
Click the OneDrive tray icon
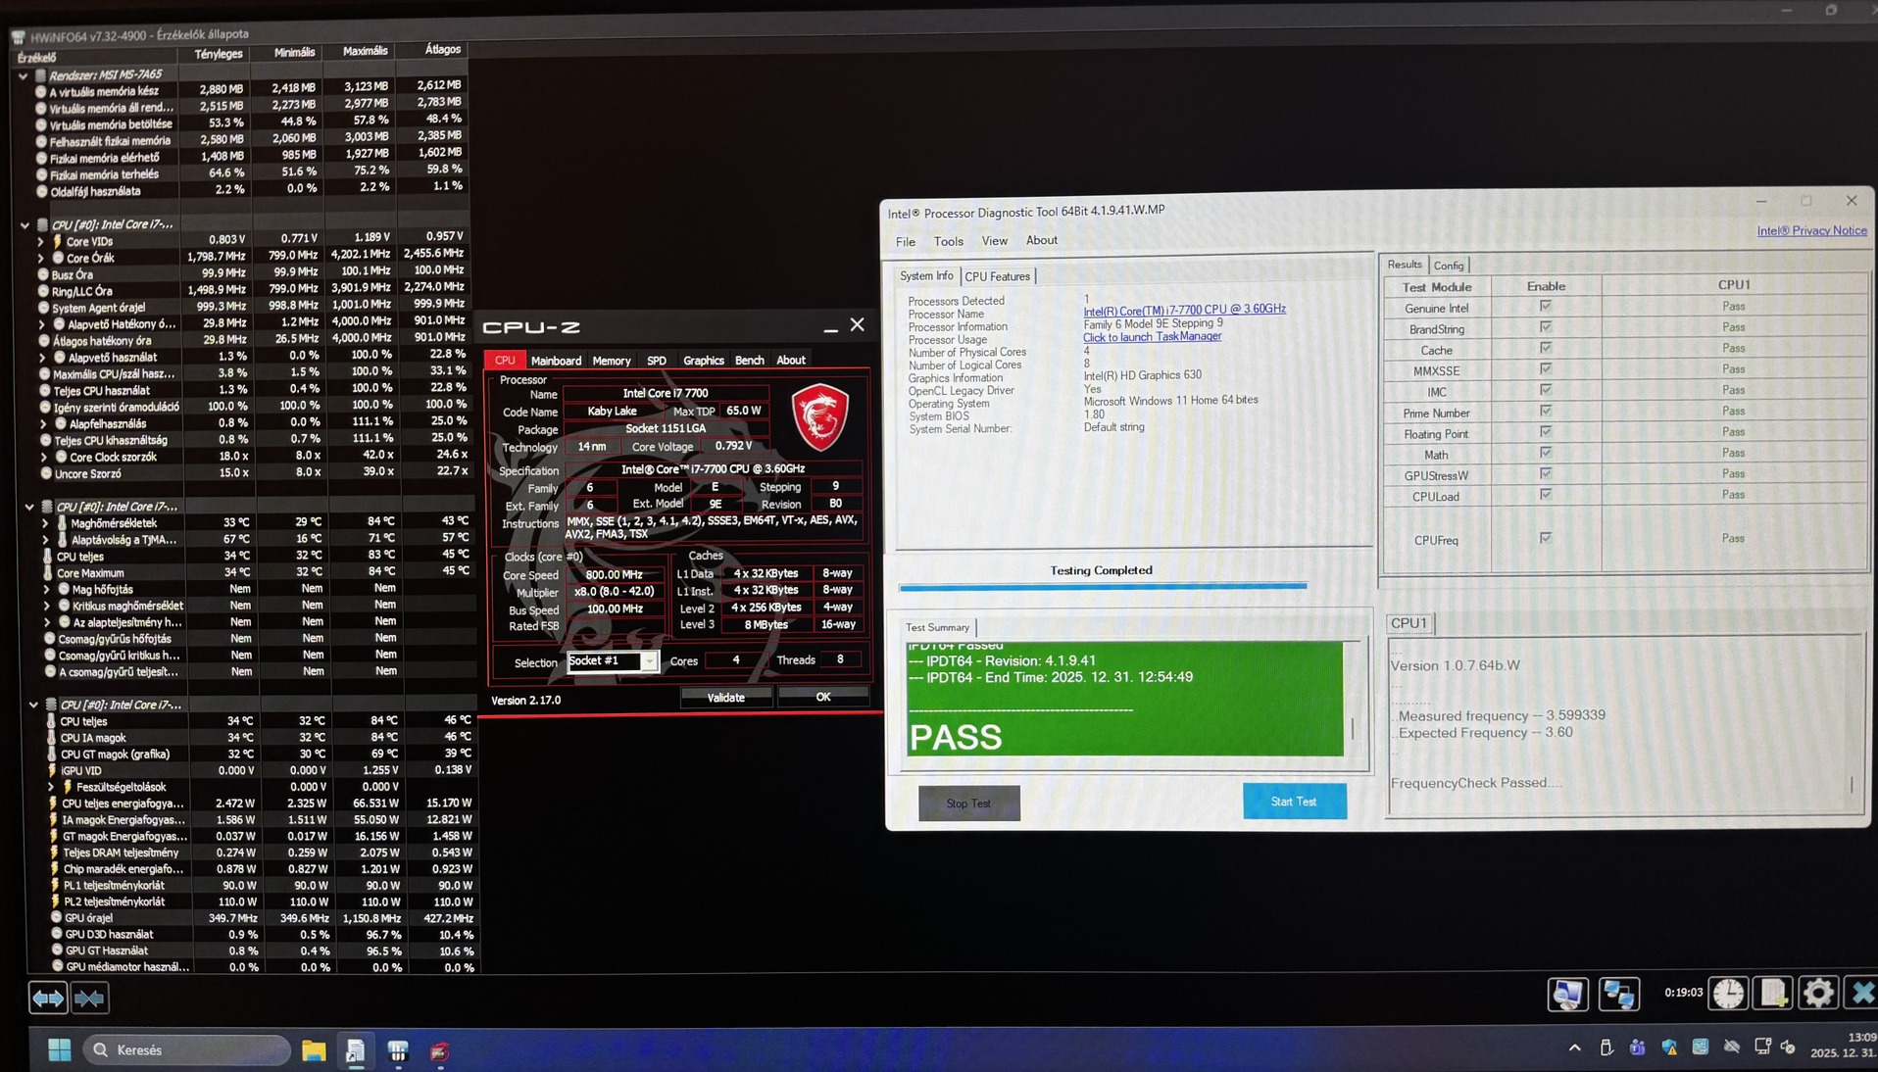(1732, 1048)
